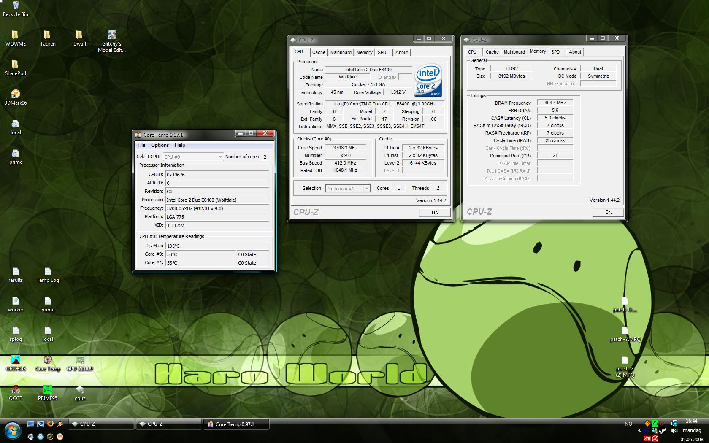Image resolution: width=709 pixels, height=443 pixels.
Task: Click the network connection tray icon
Action: [674, 423]
